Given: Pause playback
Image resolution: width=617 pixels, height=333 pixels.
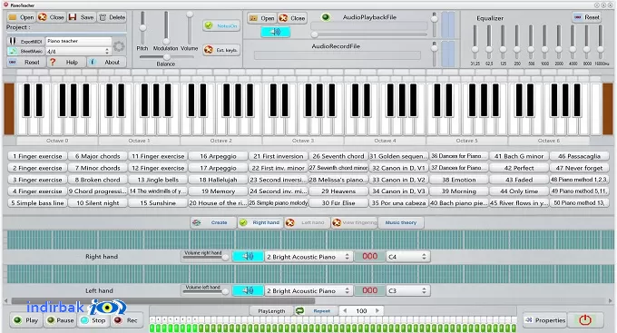Looking at the screenshot, I should (60, 320).
